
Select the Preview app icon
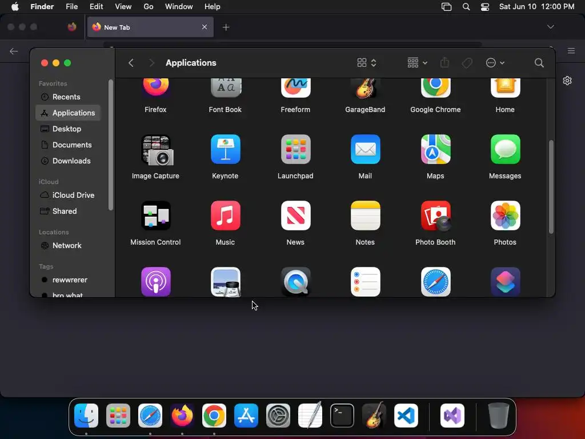click(225, 282)
